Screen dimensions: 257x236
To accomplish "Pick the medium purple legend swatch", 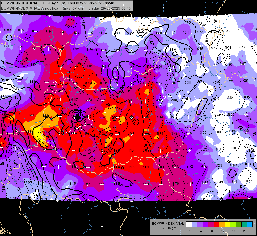I will pos(200,224).
